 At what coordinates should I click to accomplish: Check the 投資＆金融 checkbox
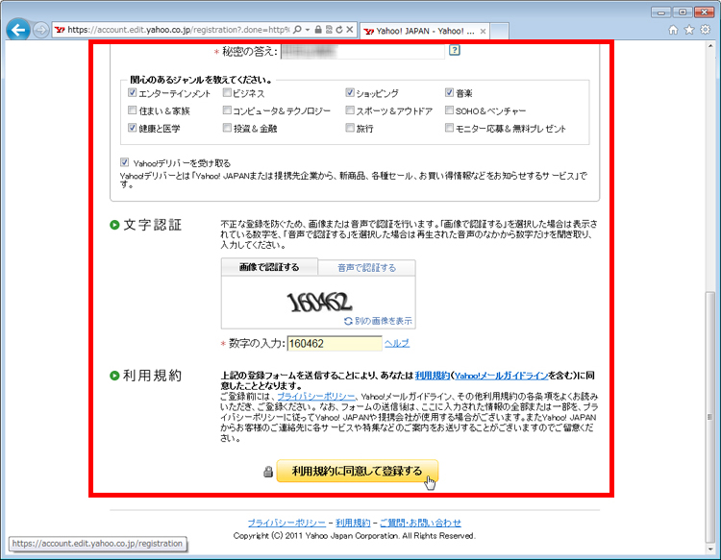click(227, 128)
